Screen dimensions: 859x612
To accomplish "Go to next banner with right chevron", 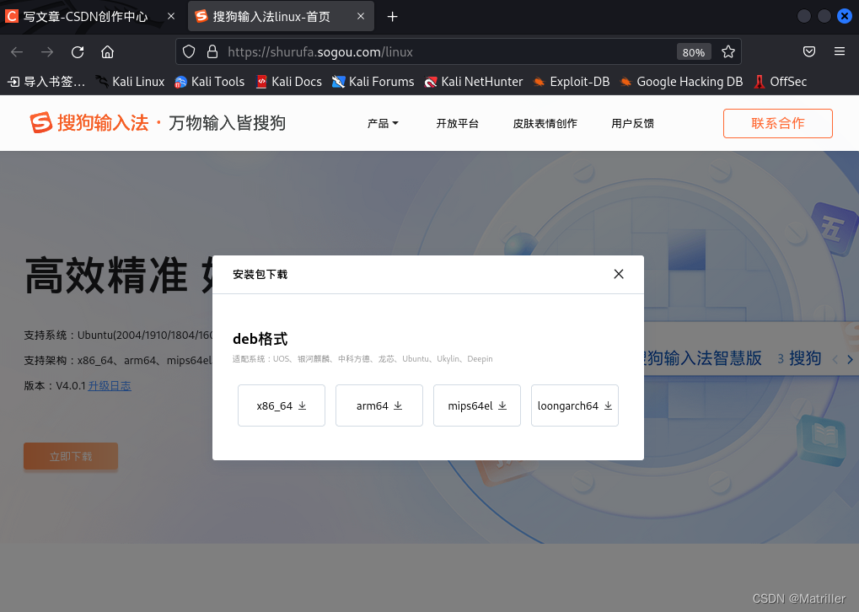I will tap(850, 359).
